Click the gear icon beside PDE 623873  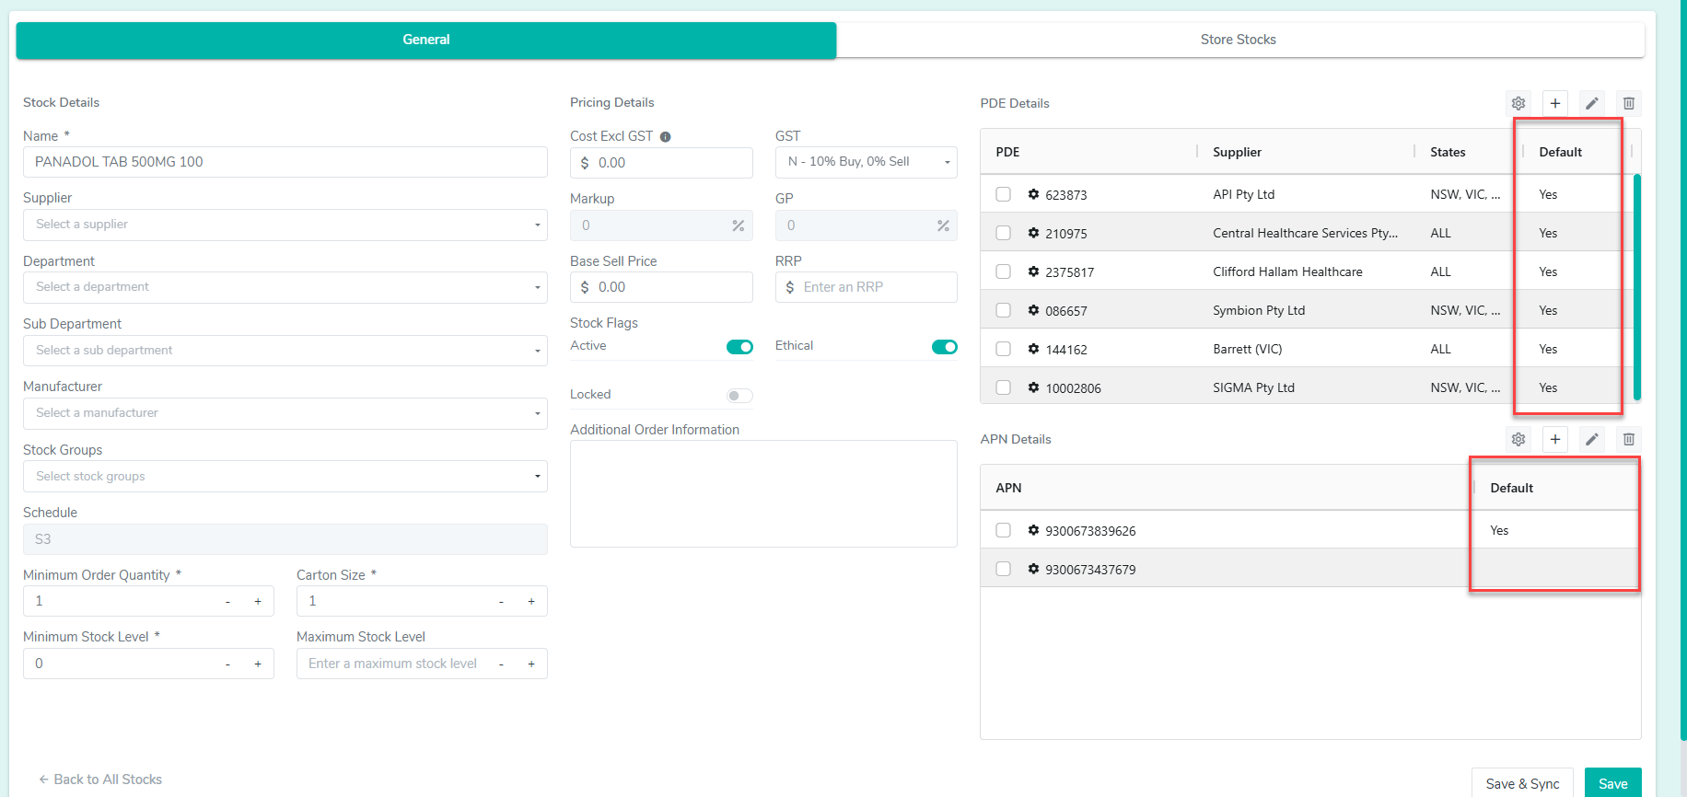click(1033, 194)
